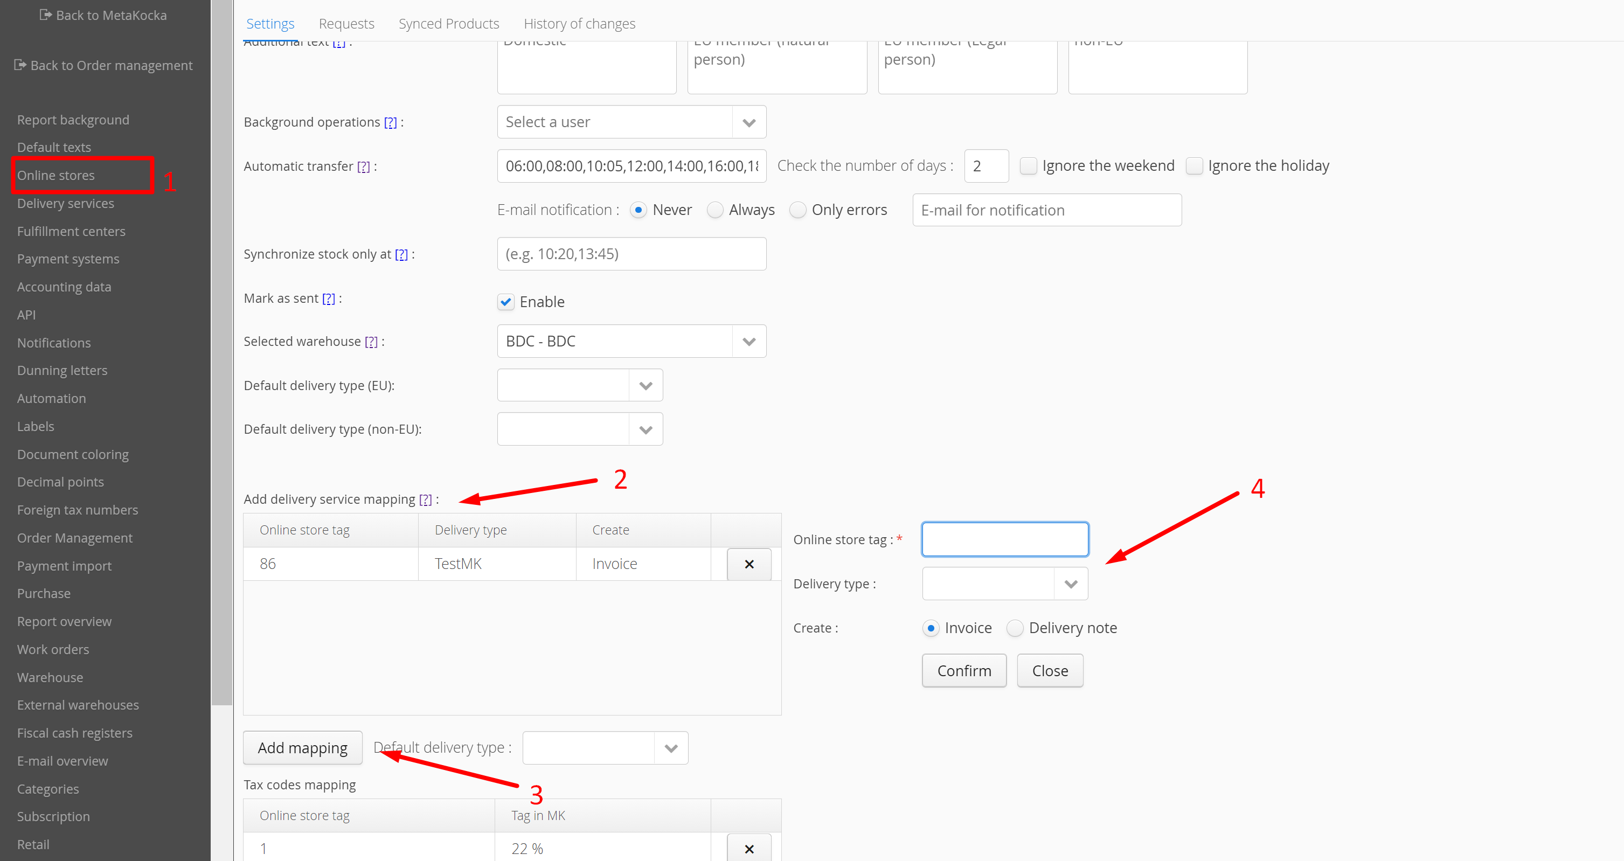Screen dimensions: 1624x861
Task: Open help for Selected warehouse
Action: coord(371,342)
